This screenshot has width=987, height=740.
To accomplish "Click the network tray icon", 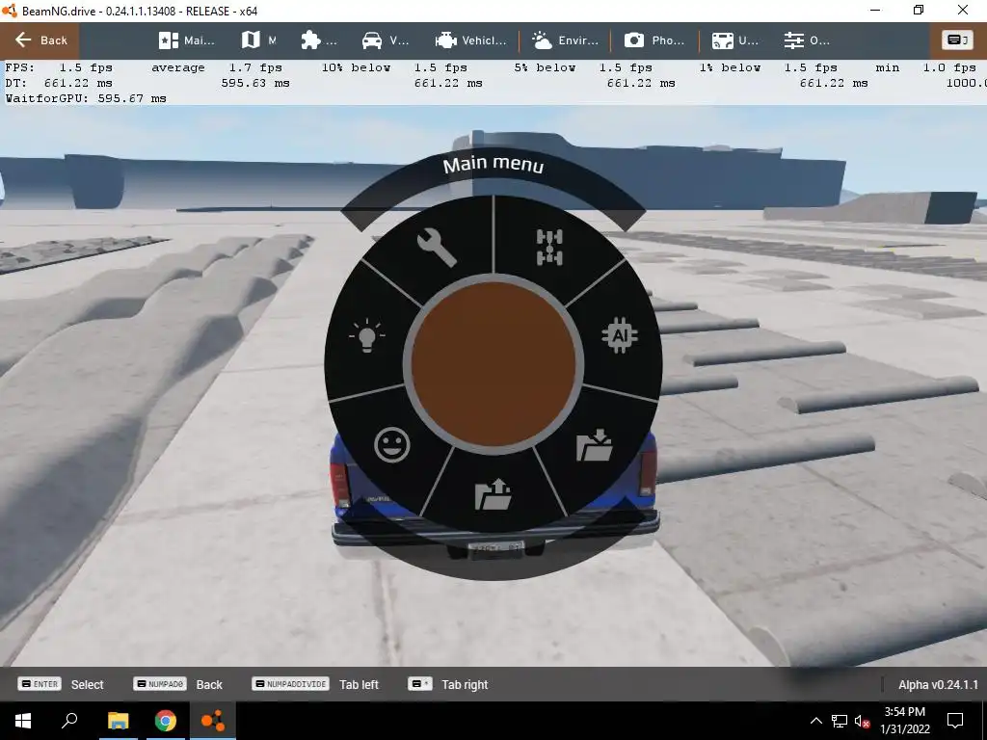I will coord(840,721).
